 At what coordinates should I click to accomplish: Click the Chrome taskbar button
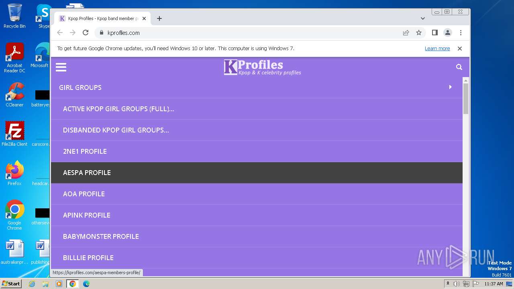[x=73, y=284]
